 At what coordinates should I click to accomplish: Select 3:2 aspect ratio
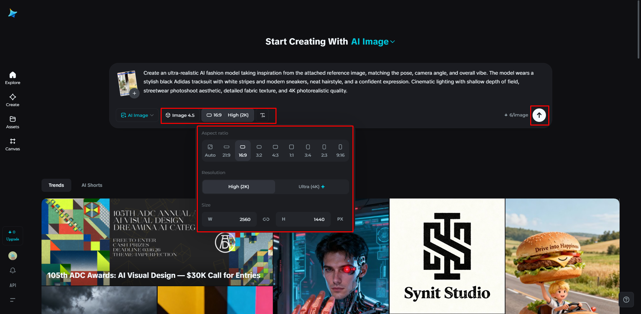pyautogui.click(x=259, y=151)
